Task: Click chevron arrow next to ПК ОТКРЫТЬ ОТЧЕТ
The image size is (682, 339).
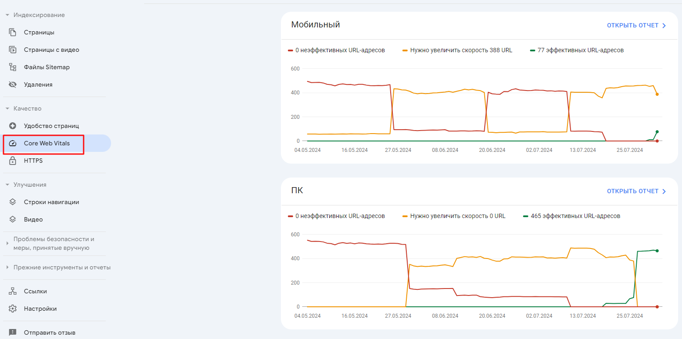Action: click(664, 191)
